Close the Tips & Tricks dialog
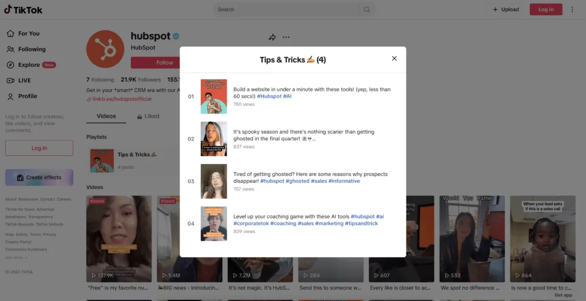Viewport: 586px width, 301px height. coord(394,59)
